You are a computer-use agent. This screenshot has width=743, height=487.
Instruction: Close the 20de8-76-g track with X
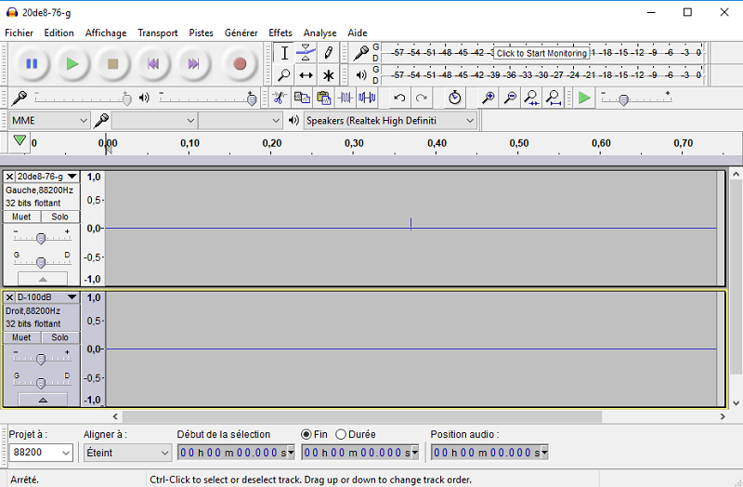tap(9, 177)
